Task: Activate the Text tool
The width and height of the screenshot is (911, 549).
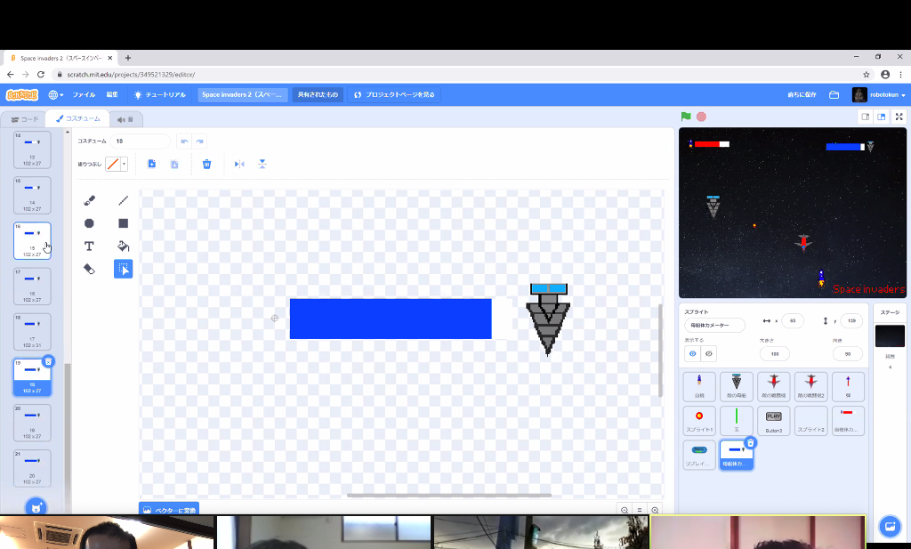Action: tap(89, 246)
